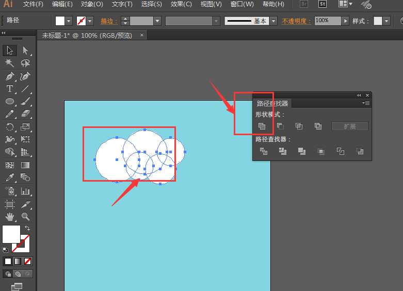Screen dimensions: 403x291
Task: Select the Shape Builder tool
Action: click(x=10, y=152)
